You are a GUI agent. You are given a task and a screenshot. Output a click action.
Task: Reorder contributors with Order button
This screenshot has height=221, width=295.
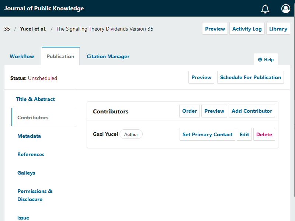tap(190, 111)
